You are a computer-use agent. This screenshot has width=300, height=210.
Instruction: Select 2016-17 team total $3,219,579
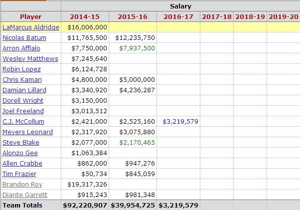[x=178, y=206]
